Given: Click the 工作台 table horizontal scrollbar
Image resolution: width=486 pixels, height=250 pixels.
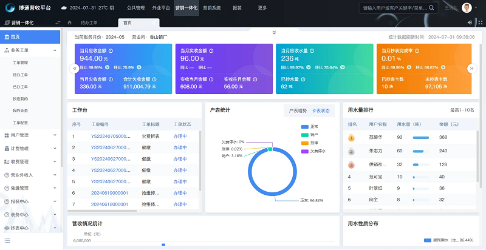Looking at the screenshot, I should [102, 211].
